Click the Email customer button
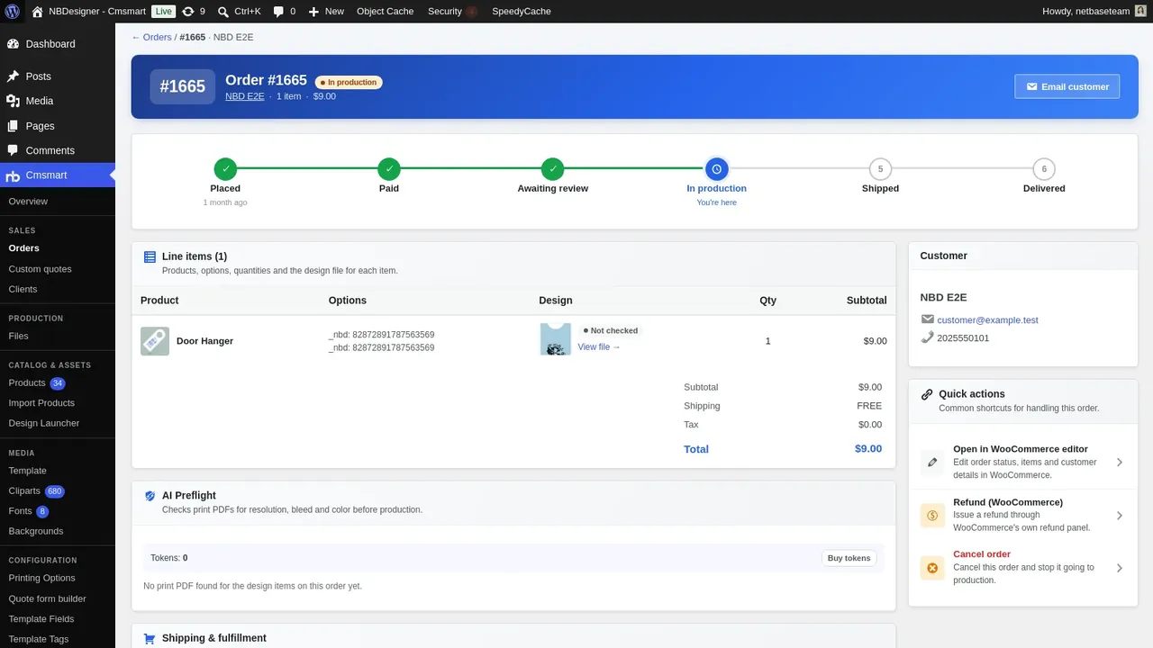Screen dimensions: 1153x648 1067,86
